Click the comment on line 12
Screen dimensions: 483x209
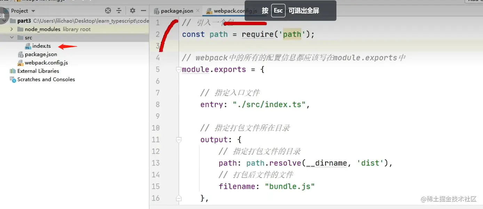point(260,151)
